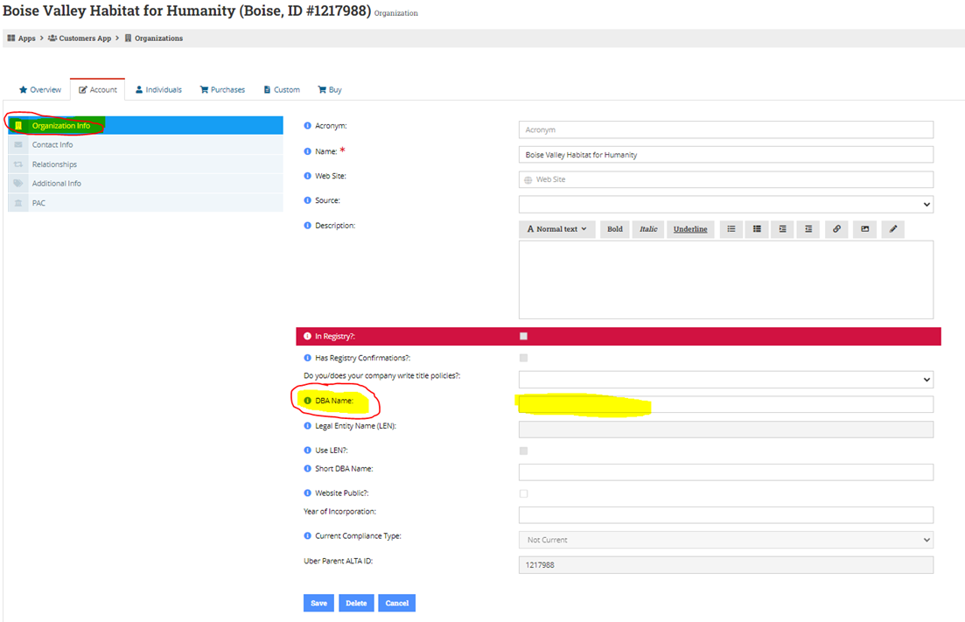965x622 pixels.
Task: Switch to the Individuals tab
Action: (158, 90)
